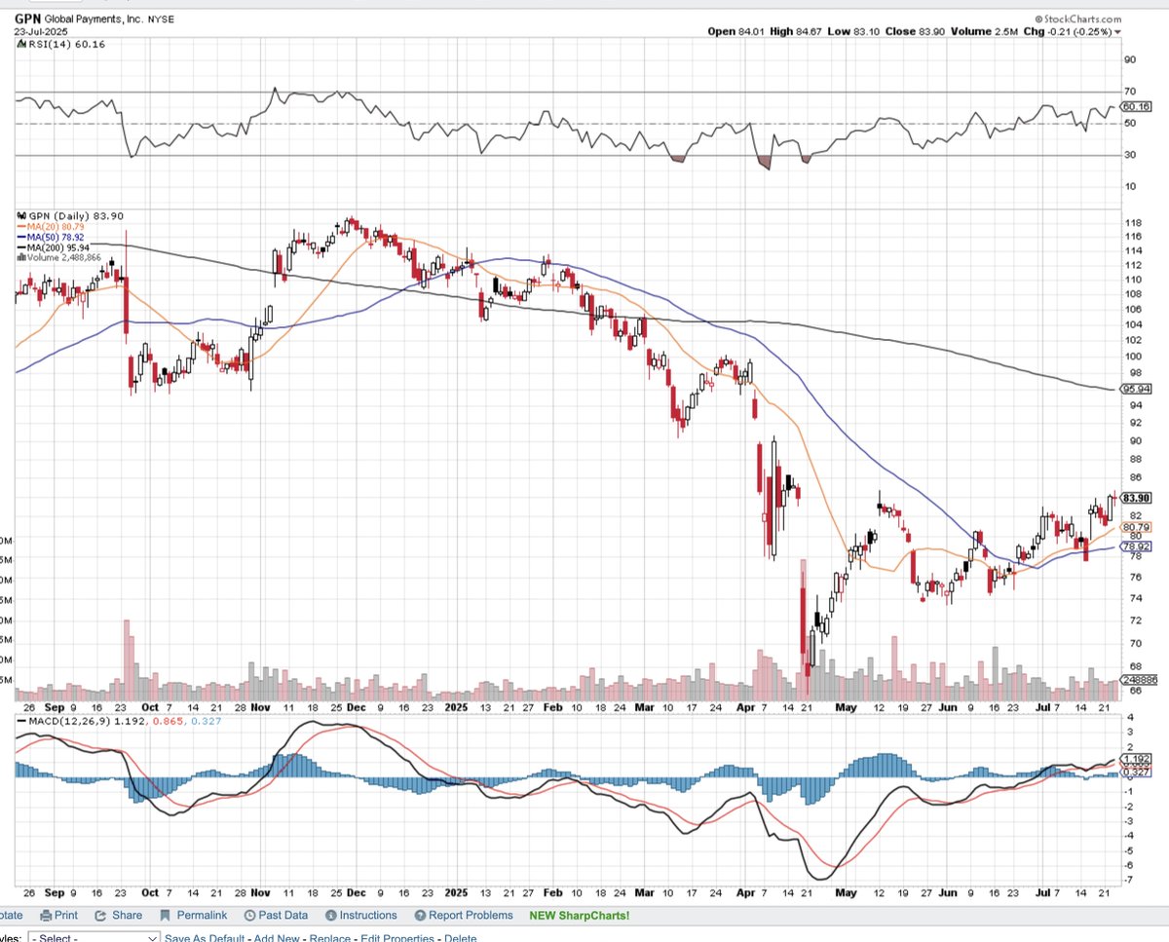Click the printer icon
The width and height of the screenshot is (1169, 942).
point(46,915)
